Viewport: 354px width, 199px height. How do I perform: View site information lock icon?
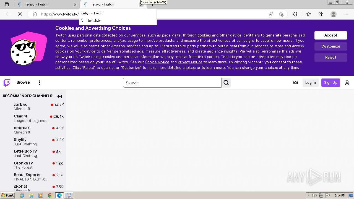pos(35,14)
